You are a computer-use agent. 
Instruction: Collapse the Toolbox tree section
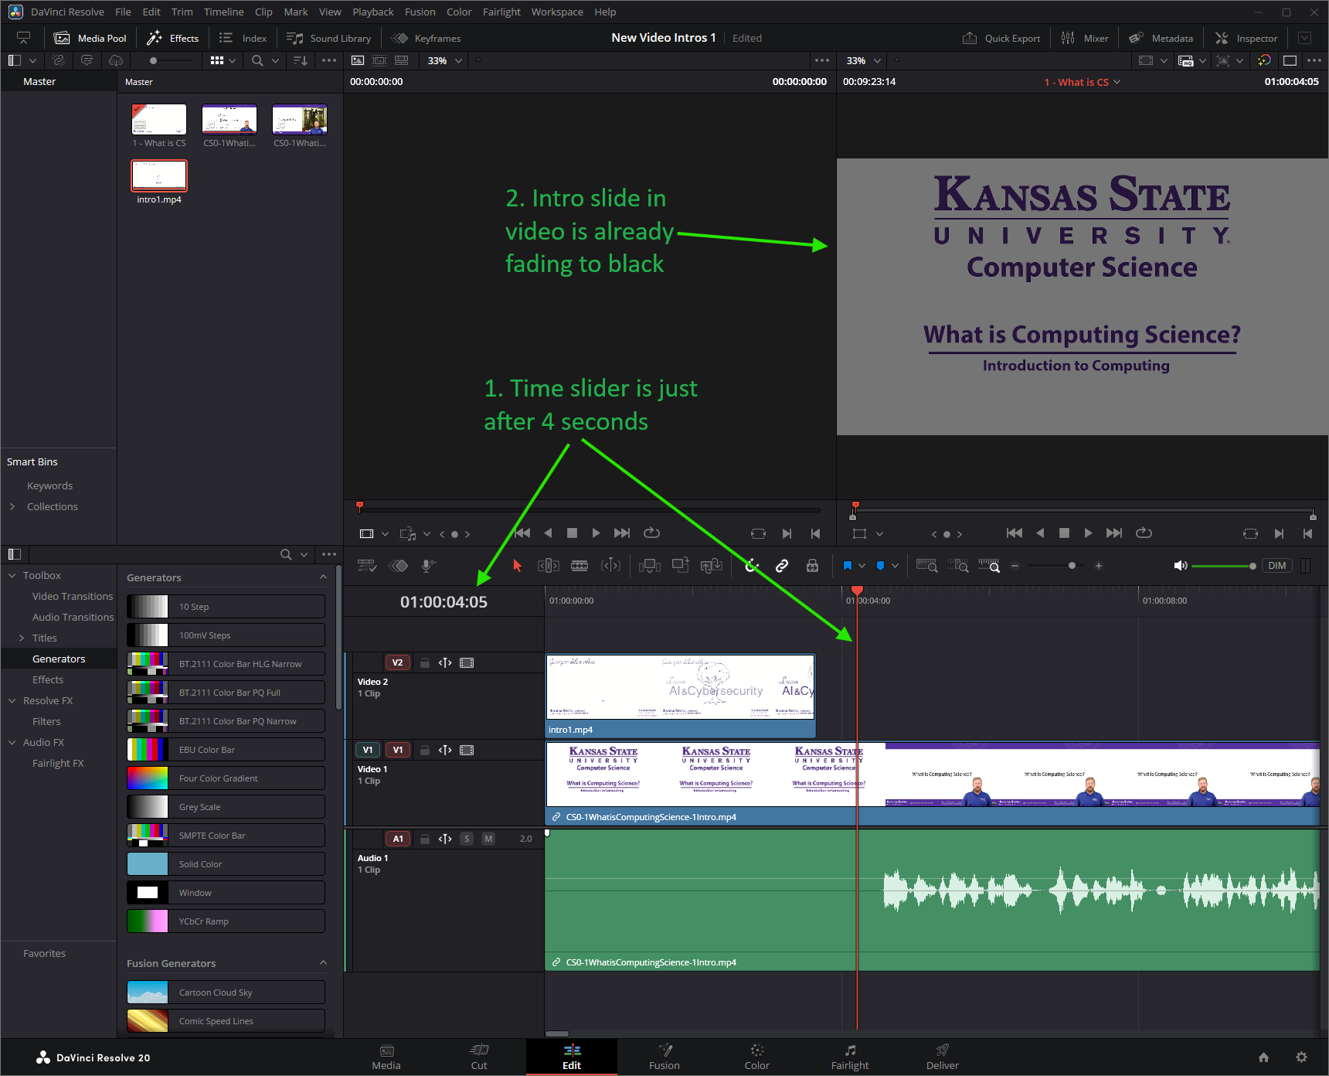click(x=12, y=576)
